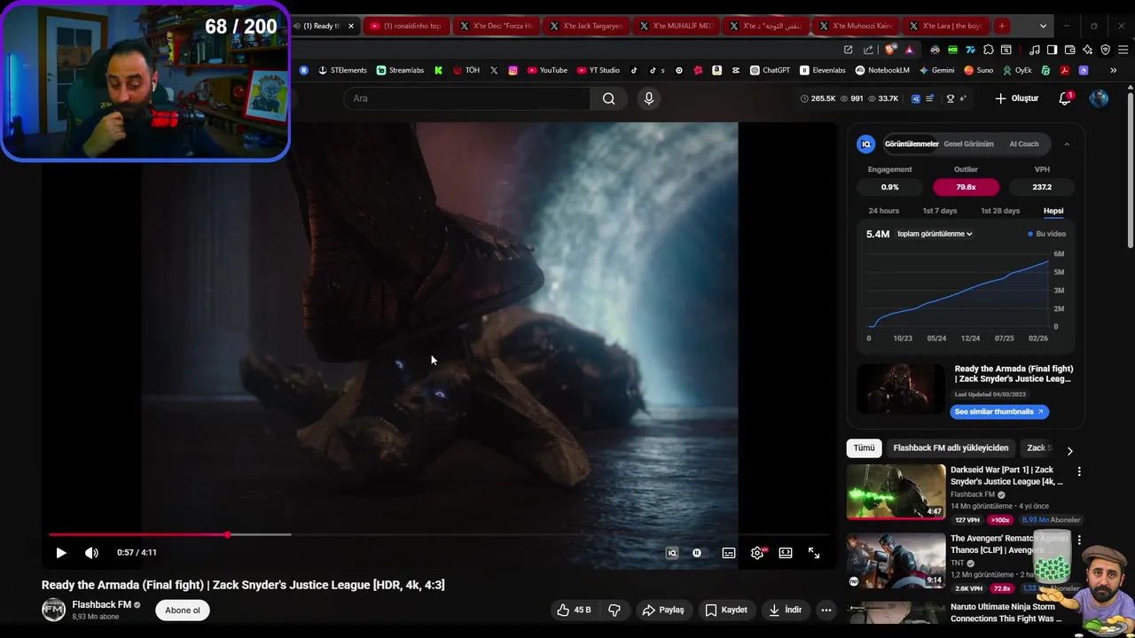
Task: Show more filter chips with the arrow
Action: click(x=1069, y=451)
